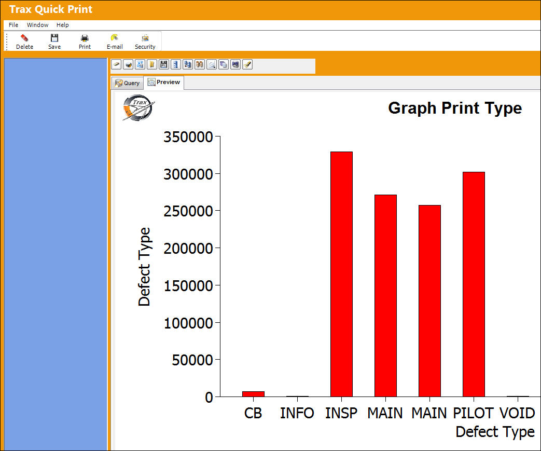This screenshot has height=451, width=541.
Task: Click the 300000 axis label
Action: pos(188,174)
